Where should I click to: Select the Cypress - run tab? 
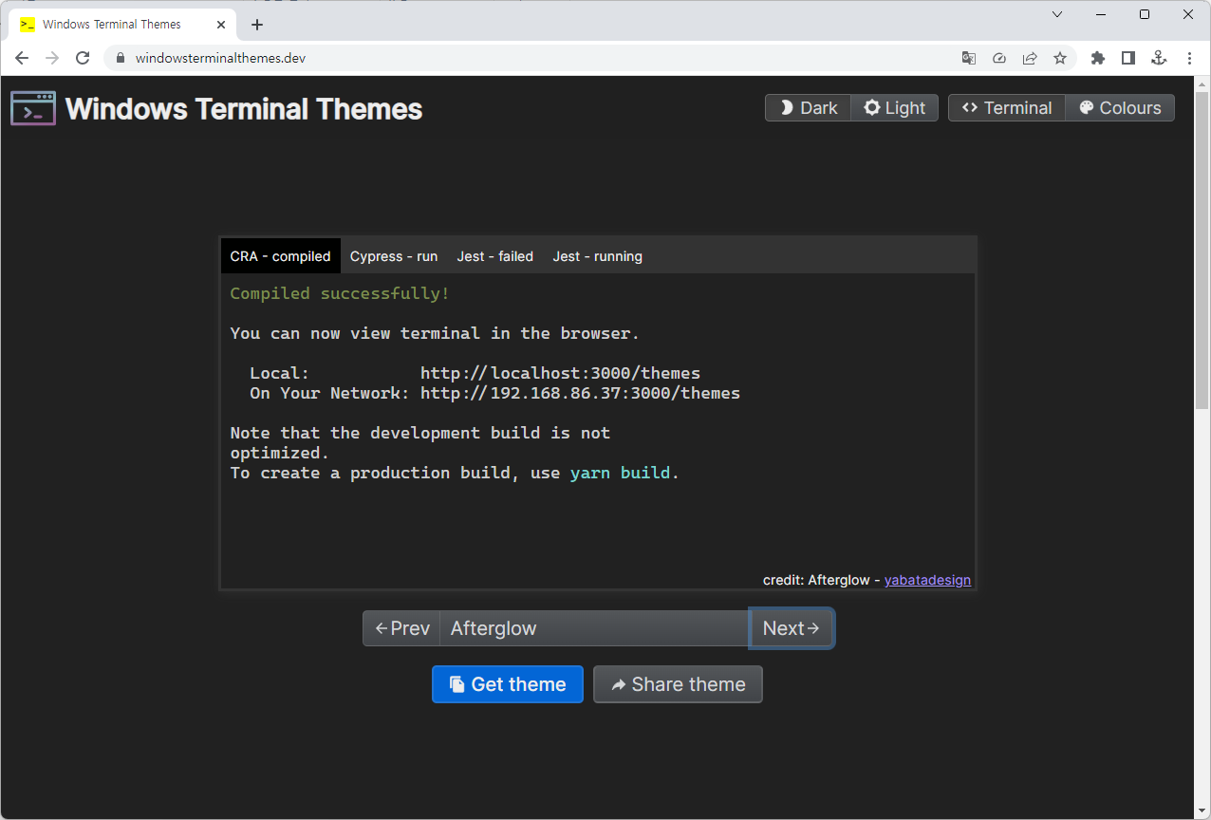tap(394, 256)
